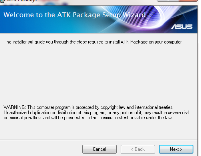The width and height of the screenshot is (201, 156).
Task: Maximize the setup wizard window
Action: (173, 0)
